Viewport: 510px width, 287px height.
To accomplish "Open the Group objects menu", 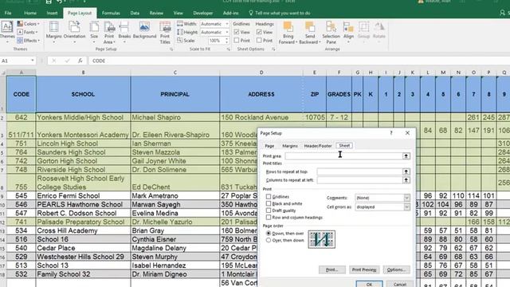I will (x=363, y=32).
